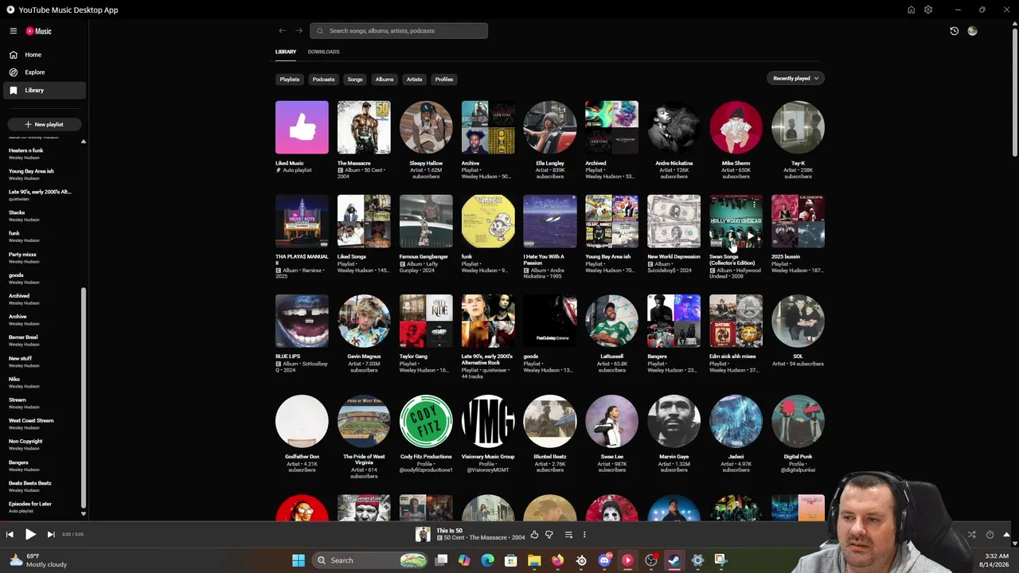Image resolution: width=1019 pixels, height=573 pixels.
Task: Go to Home in the sidebar
Action: [x=43, y=55]
